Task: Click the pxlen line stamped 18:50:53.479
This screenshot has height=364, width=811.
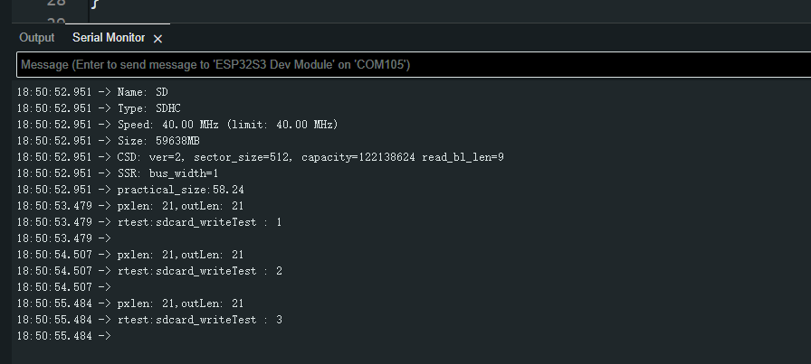Action: tap(129, 206)
